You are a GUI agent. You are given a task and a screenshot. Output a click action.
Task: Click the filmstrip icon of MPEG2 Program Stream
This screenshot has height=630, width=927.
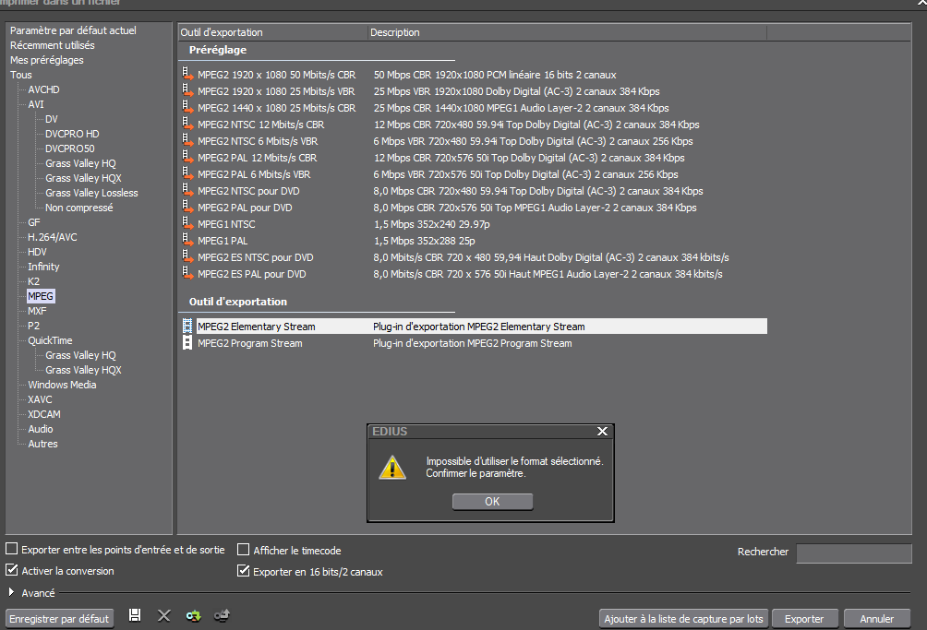187,342
